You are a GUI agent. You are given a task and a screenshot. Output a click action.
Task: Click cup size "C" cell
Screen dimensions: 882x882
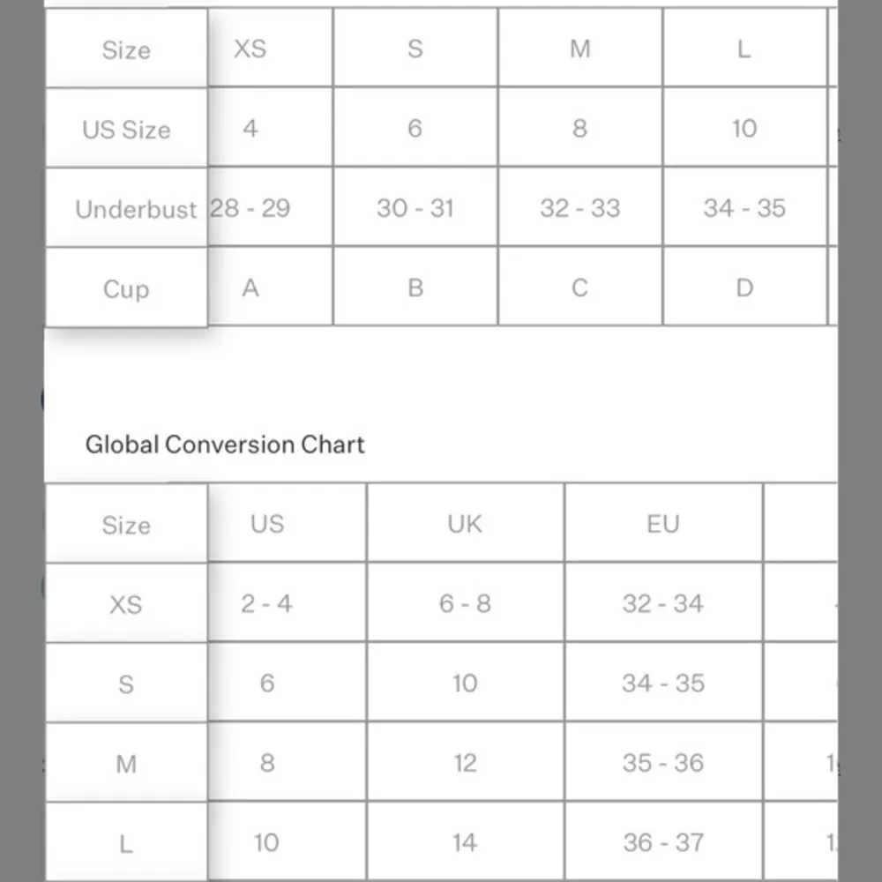point(579,288)
